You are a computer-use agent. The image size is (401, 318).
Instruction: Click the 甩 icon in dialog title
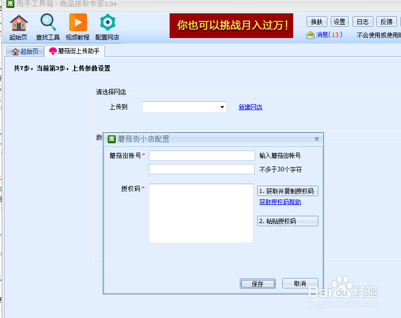coord(112,139)
